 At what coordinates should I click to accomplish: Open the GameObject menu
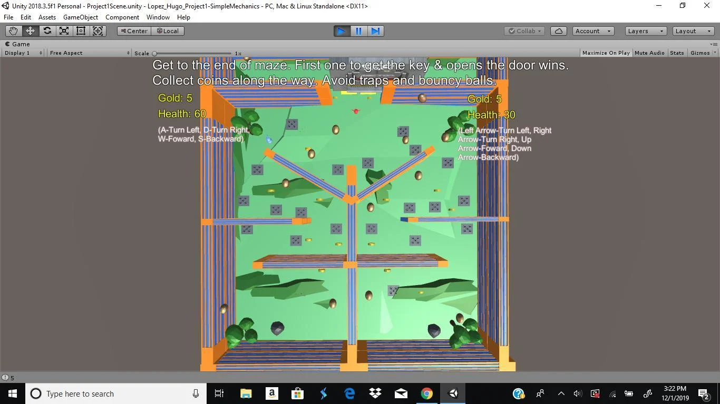81,17
